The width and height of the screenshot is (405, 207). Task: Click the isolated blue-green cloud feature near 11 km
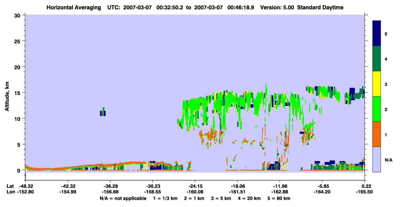click(103, 112)
